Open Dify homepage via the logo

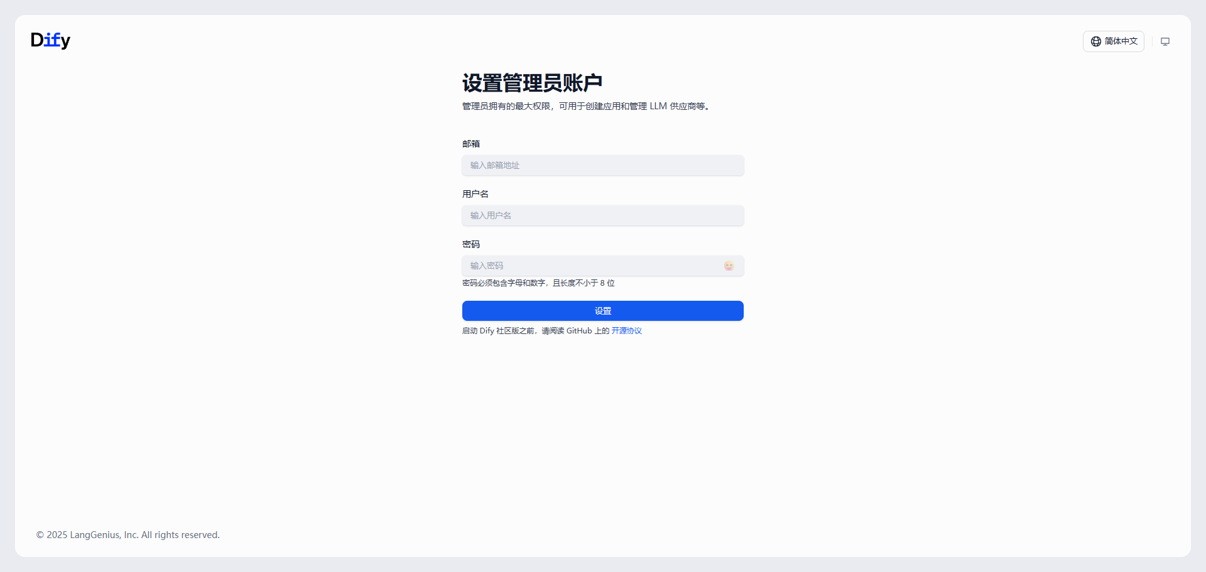pos(50,40)
